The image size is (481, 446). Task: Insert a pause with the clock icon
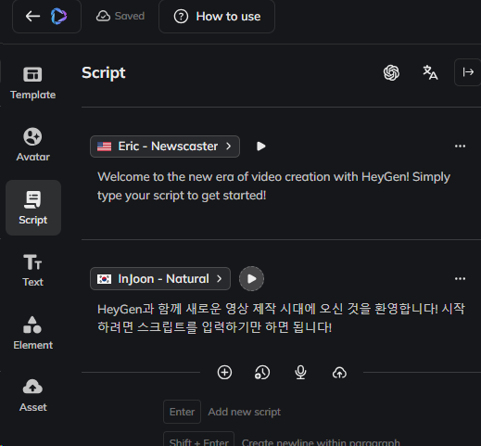point(262,373)
